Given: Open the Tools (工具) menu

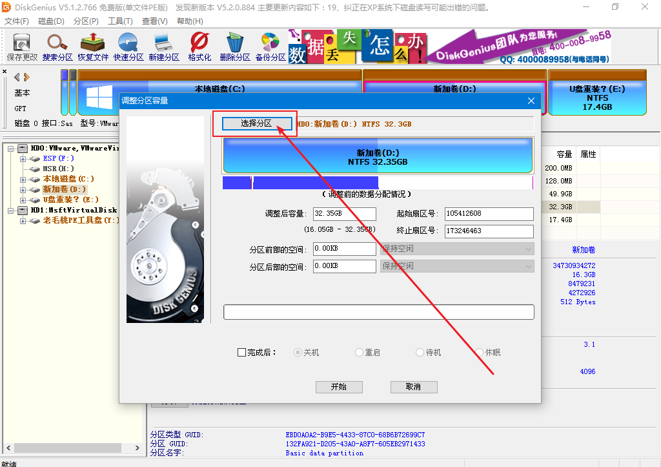Looking at the screenshot, I should tap(120, 21).
